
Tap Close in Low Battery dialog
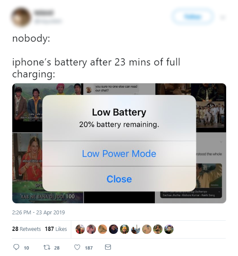pyautogui.click(x=119, y=179)
